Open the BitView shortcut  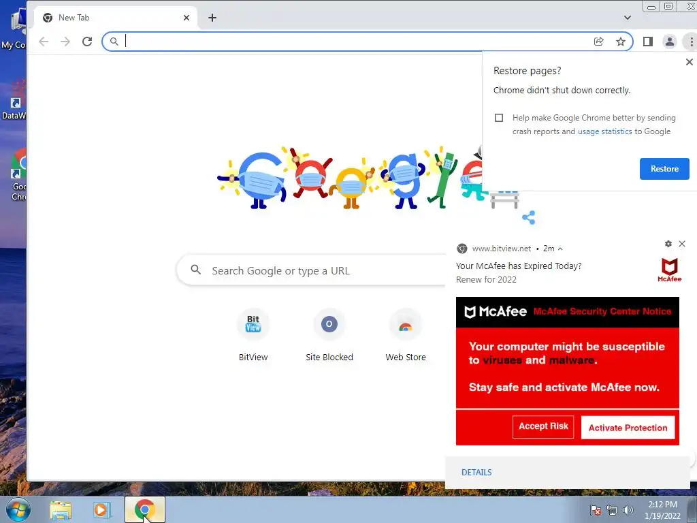(x=253, y=336)
